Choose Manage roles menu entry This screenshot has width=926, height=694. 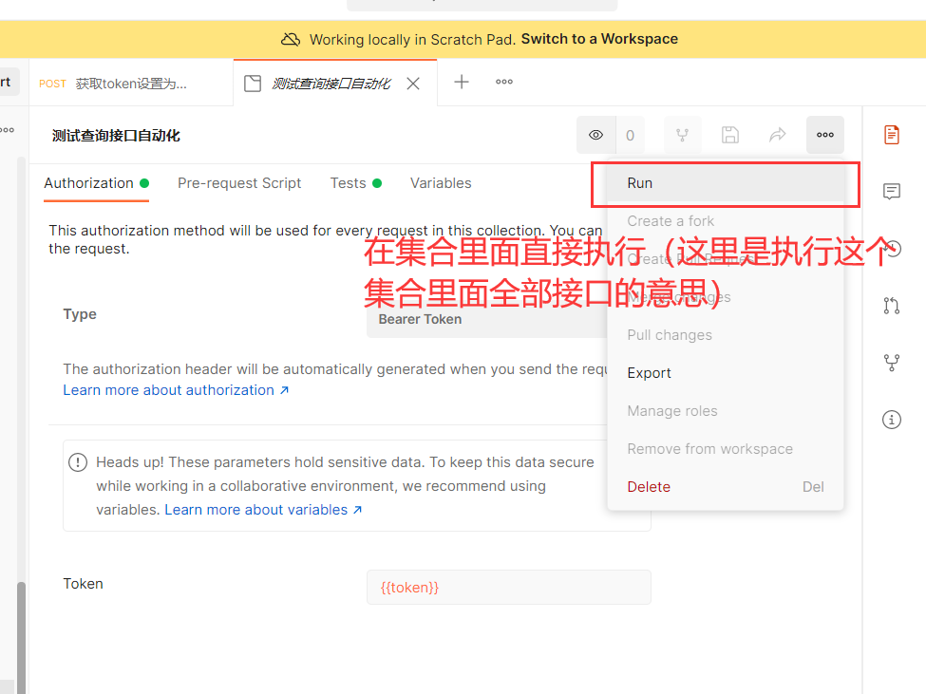(x=726, y=411)
